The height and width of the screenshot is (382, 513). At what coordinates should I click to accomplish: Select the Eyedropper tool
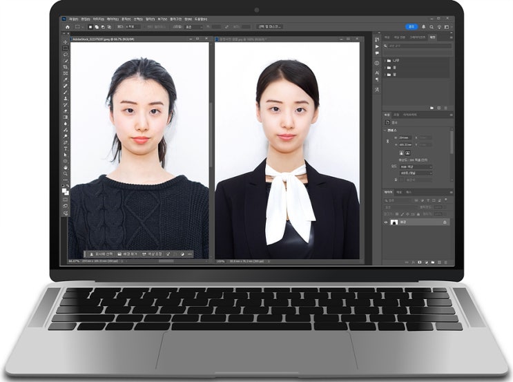(x=66, y=79)
